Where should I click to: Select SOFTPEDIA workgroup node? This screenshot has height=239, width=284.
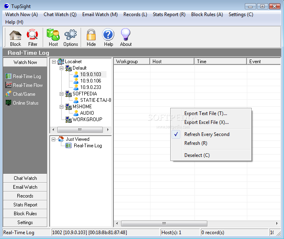coord(81,94)
